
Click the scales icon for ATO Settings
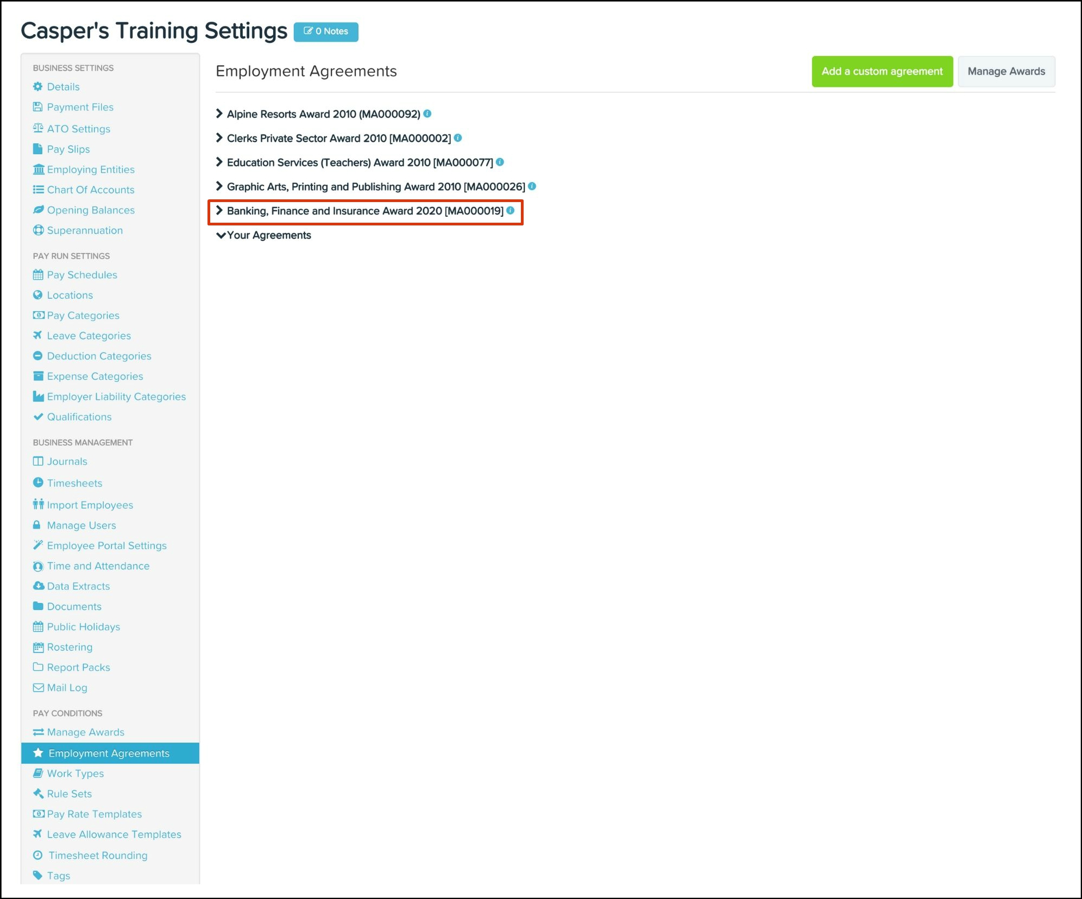coord(37,128)
